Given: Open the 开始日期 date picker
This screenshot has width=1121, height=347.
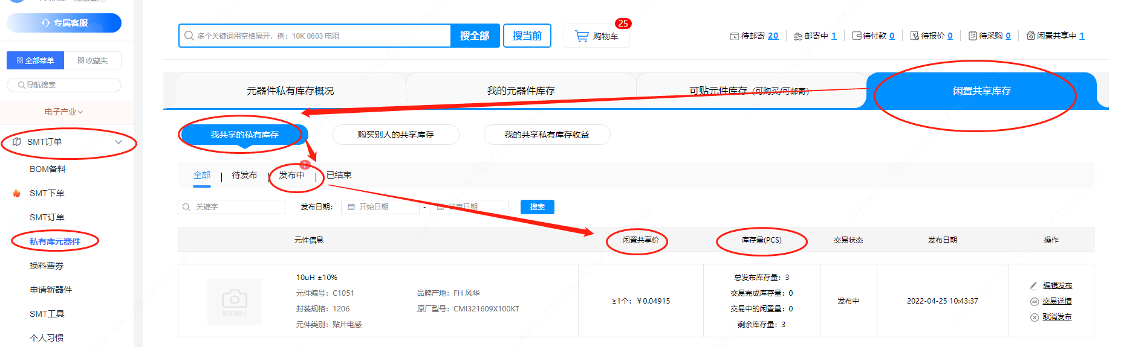Looking at the screenshot, I should 380,207.
